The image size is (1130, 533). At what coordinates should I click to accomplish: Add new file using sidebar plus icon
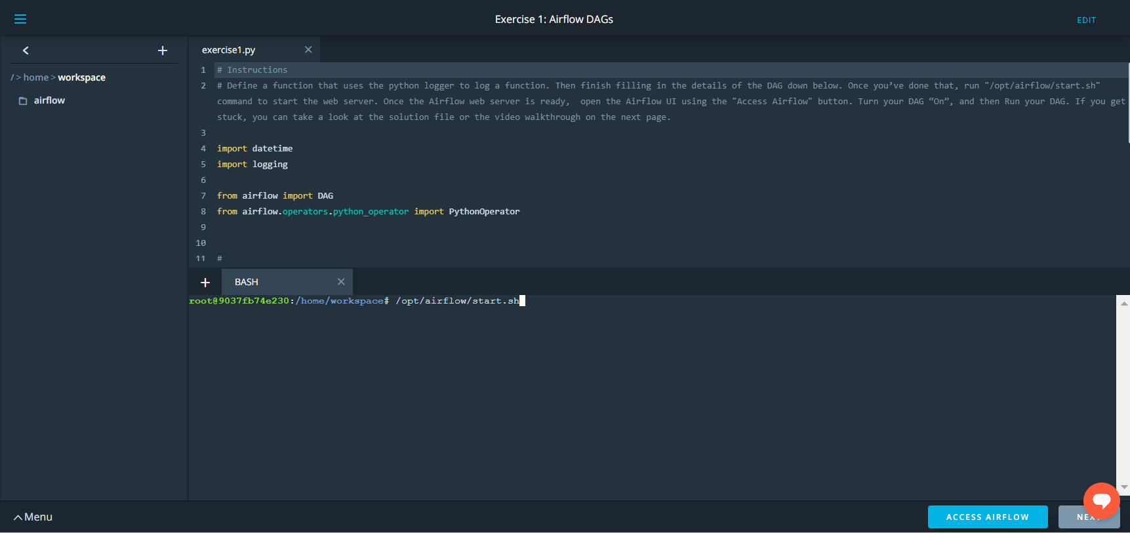163,50
